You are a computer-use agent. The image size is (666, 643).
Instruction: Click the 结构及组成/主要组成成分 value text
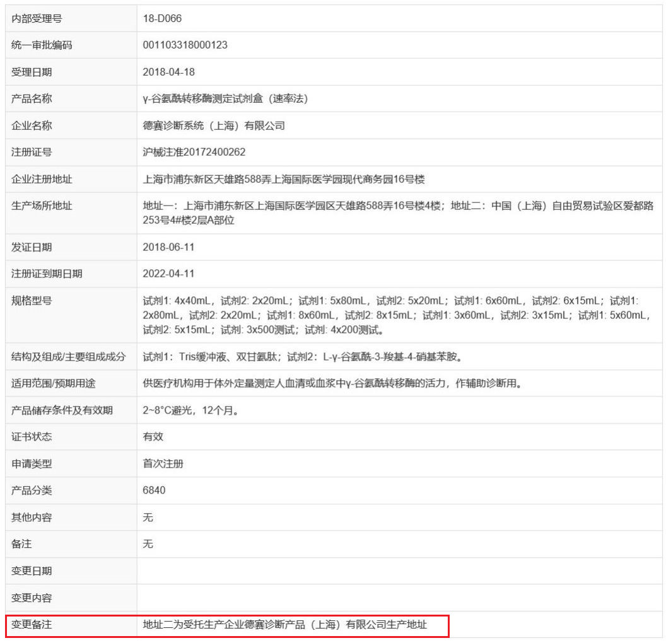coord(303,357)
